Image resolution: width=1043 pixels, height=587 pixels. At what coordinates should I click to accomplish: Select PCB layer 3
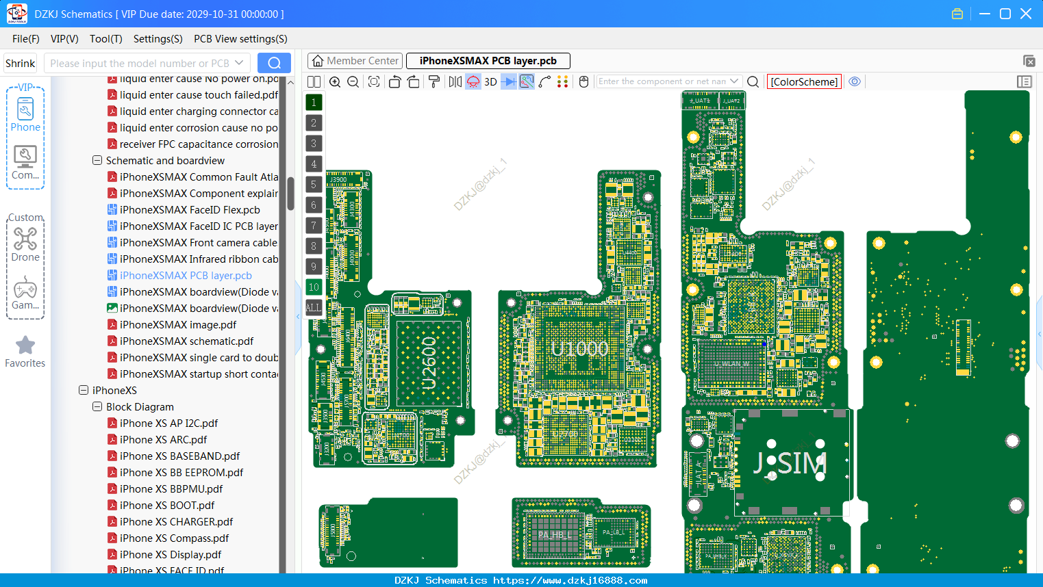[314, 144]
